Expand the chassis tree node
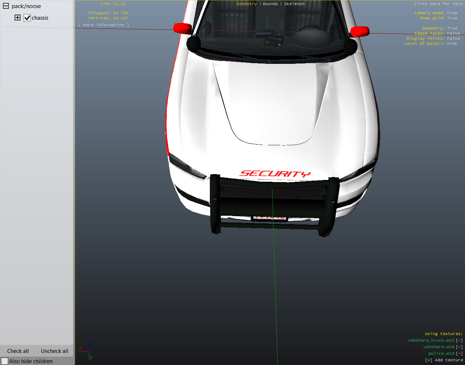This screenshot has width=465, height=365. pyautogui.click(x=18, y=18)
